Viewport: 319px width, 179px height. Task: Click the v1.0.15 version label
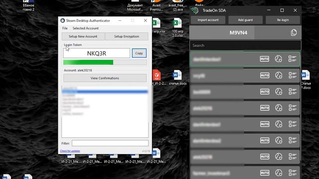146,151
